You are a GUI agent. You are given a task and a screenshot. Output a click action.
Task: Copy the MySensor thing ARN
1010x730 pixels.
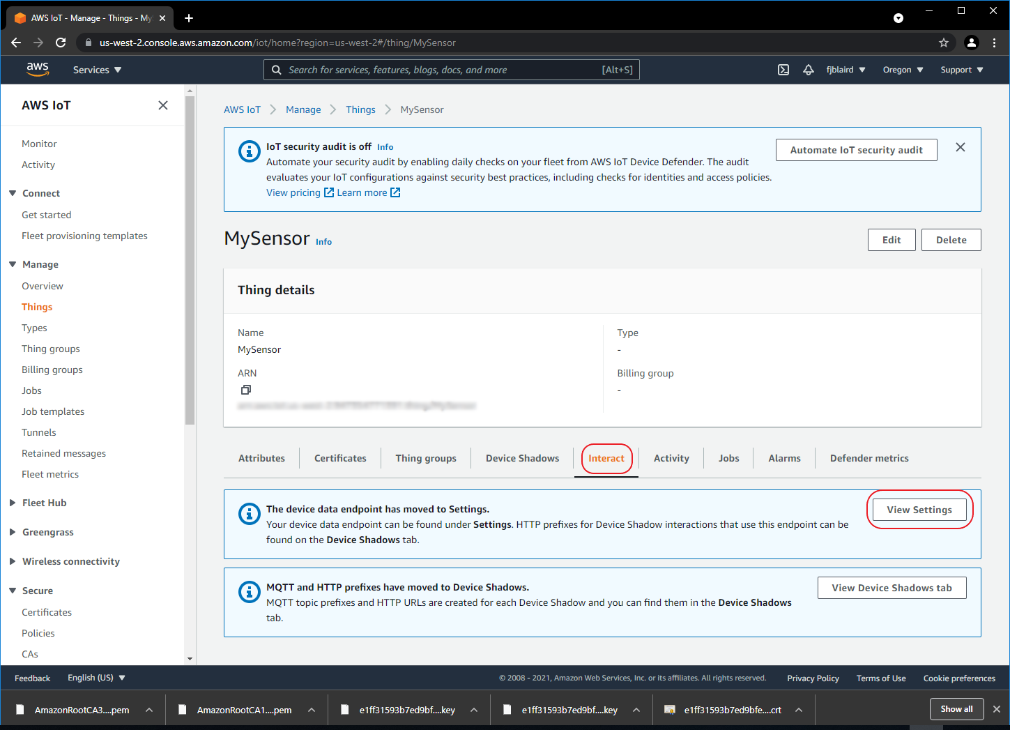(245, 389)
